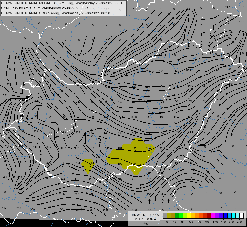
Task: Select the MLCAPE0-3km title line at top
Action: tap(63, 3)
